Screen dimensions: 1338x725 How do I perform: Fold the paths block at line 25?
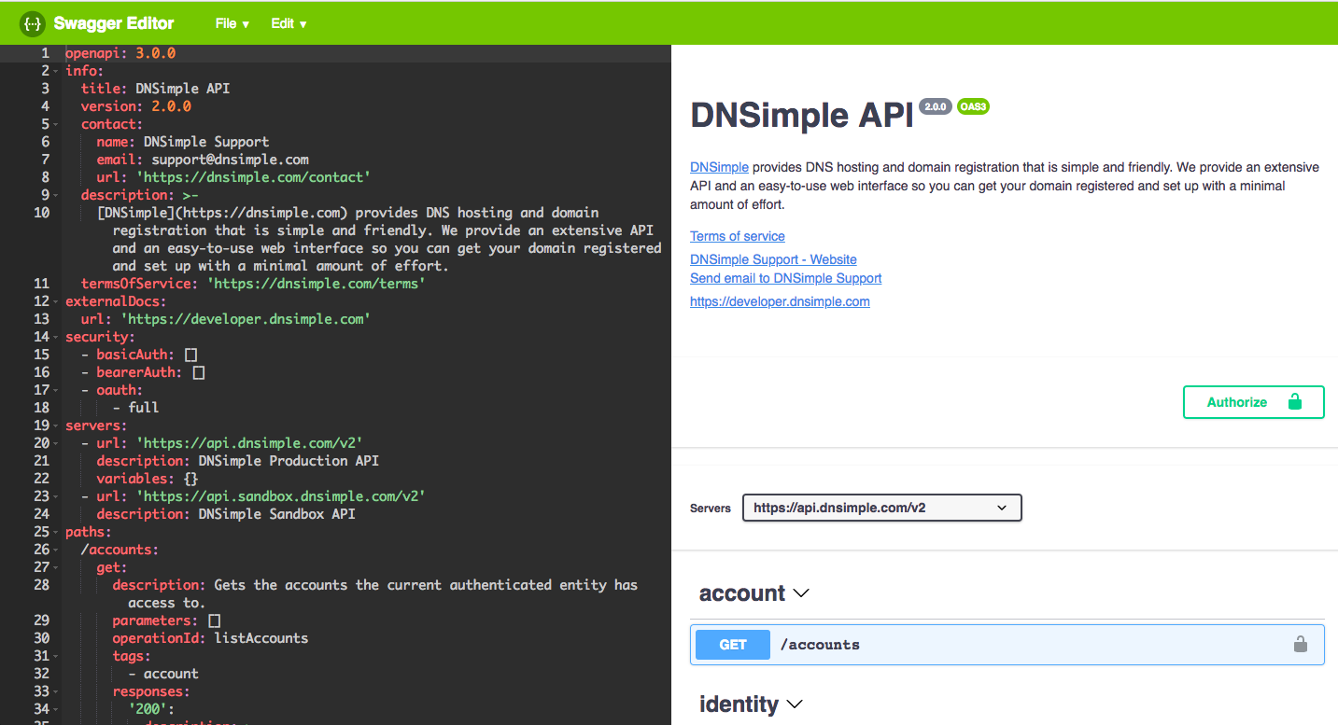pyautogui.click(x=55, y=532)
